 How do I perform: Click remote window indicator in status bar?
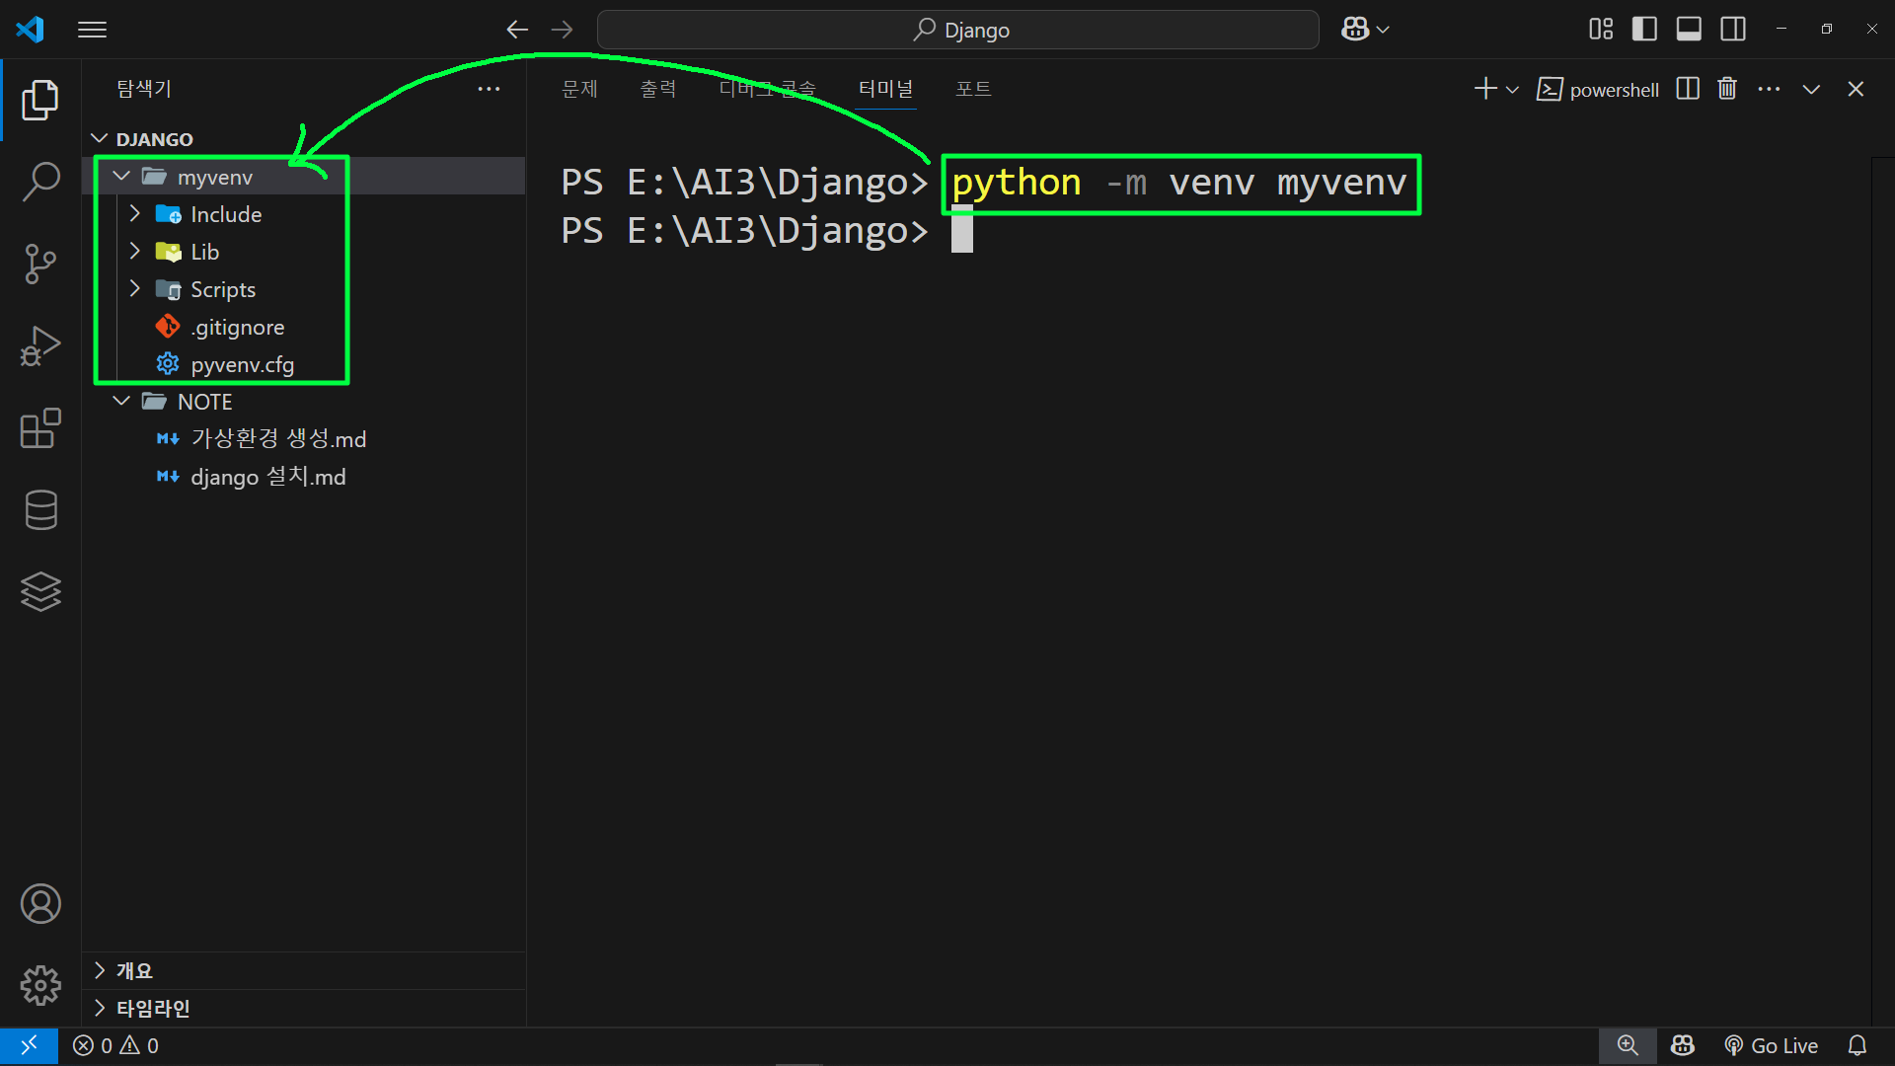29,1045
